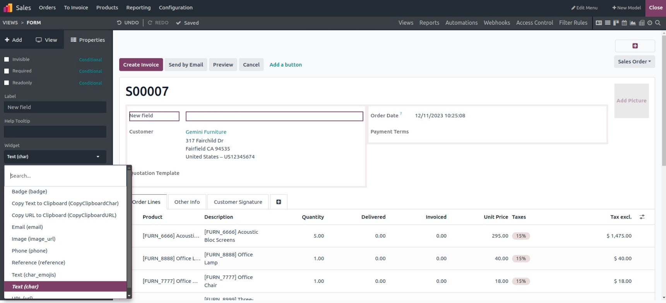The width and height of the screenshot is (666, 303).
Task: Check the Readonly checkbox
Action: [x=7, y=83]
